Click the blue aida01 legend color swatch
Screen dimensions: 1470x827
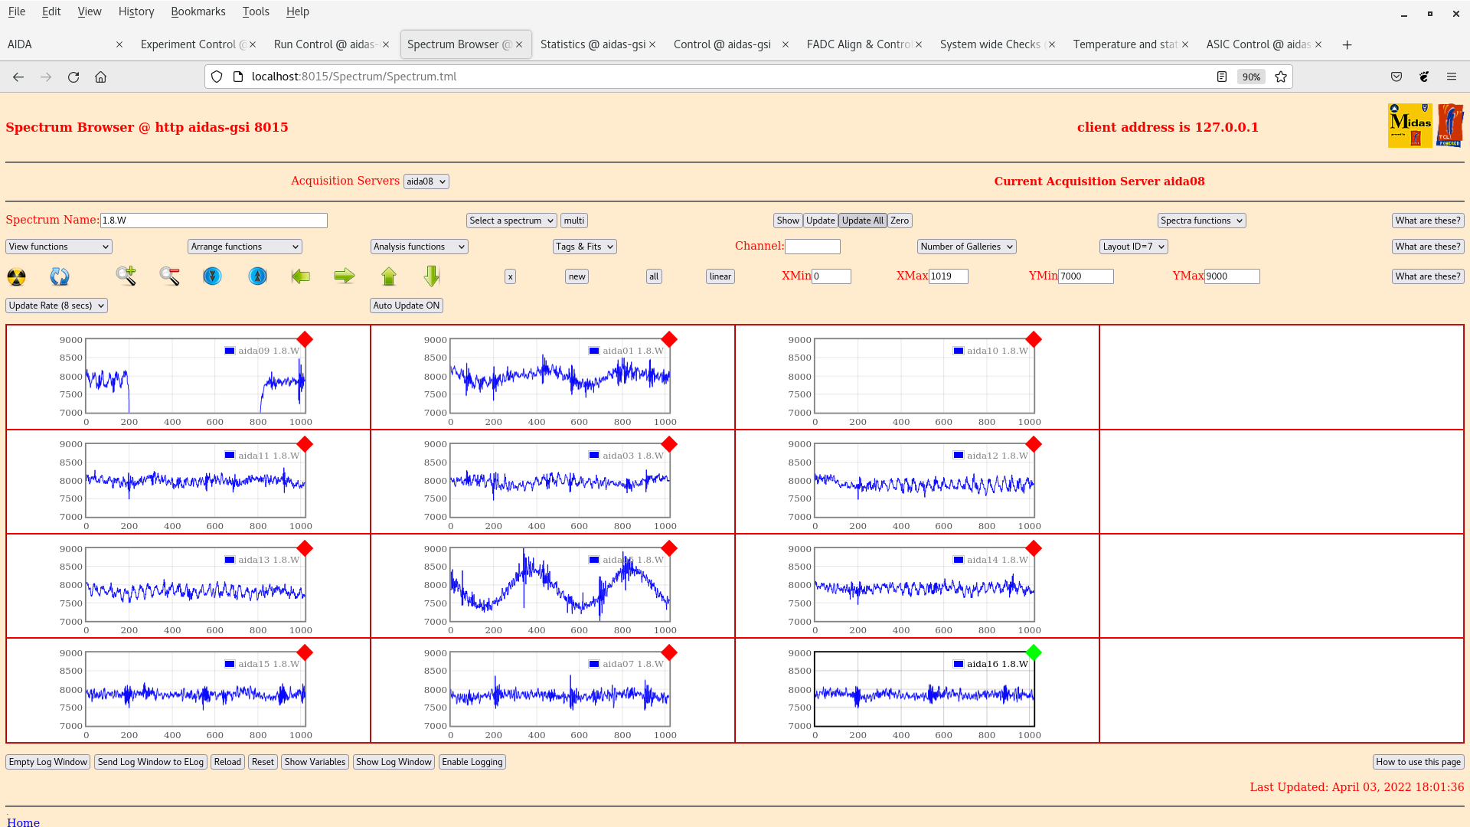click(593, 351)
